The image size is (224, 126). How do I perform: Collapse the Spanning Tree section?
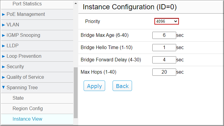coord(4,88)
